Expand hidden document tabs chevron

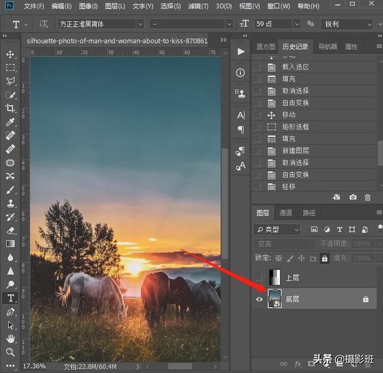coord(223,40)
